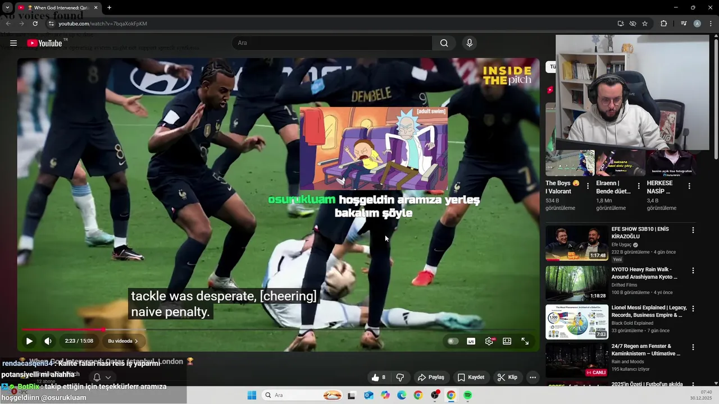Viewport: 719px width, 404px height.
Task: Open Microsoft Edge from taskbar
Action: [402, 396]
